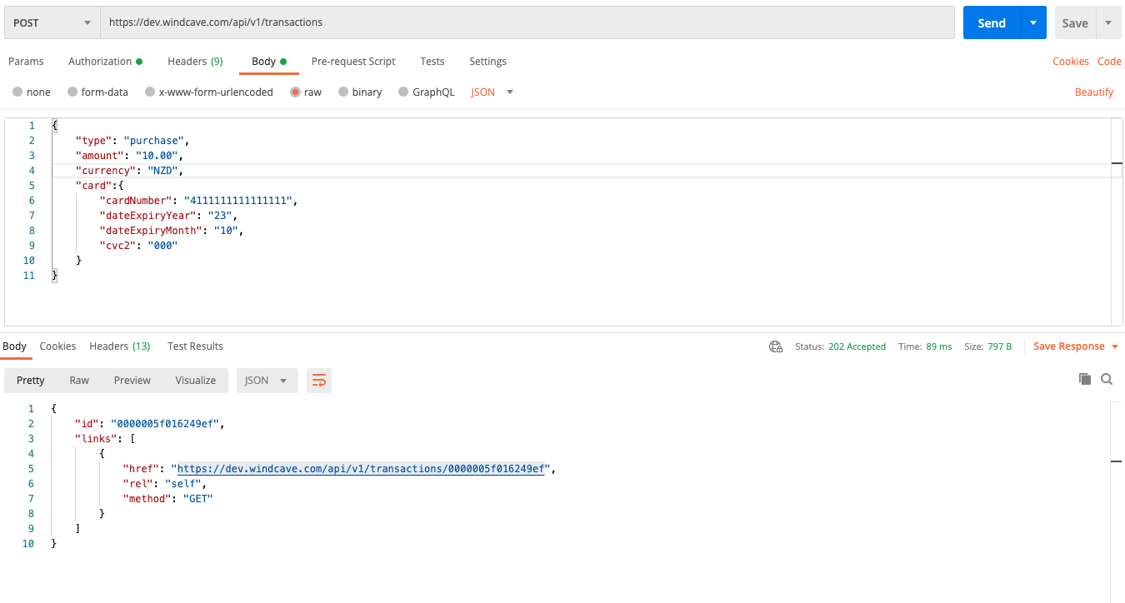Switch to the Test Results tab
This screenshot has height=603, width=1125.
pos(195,346)
